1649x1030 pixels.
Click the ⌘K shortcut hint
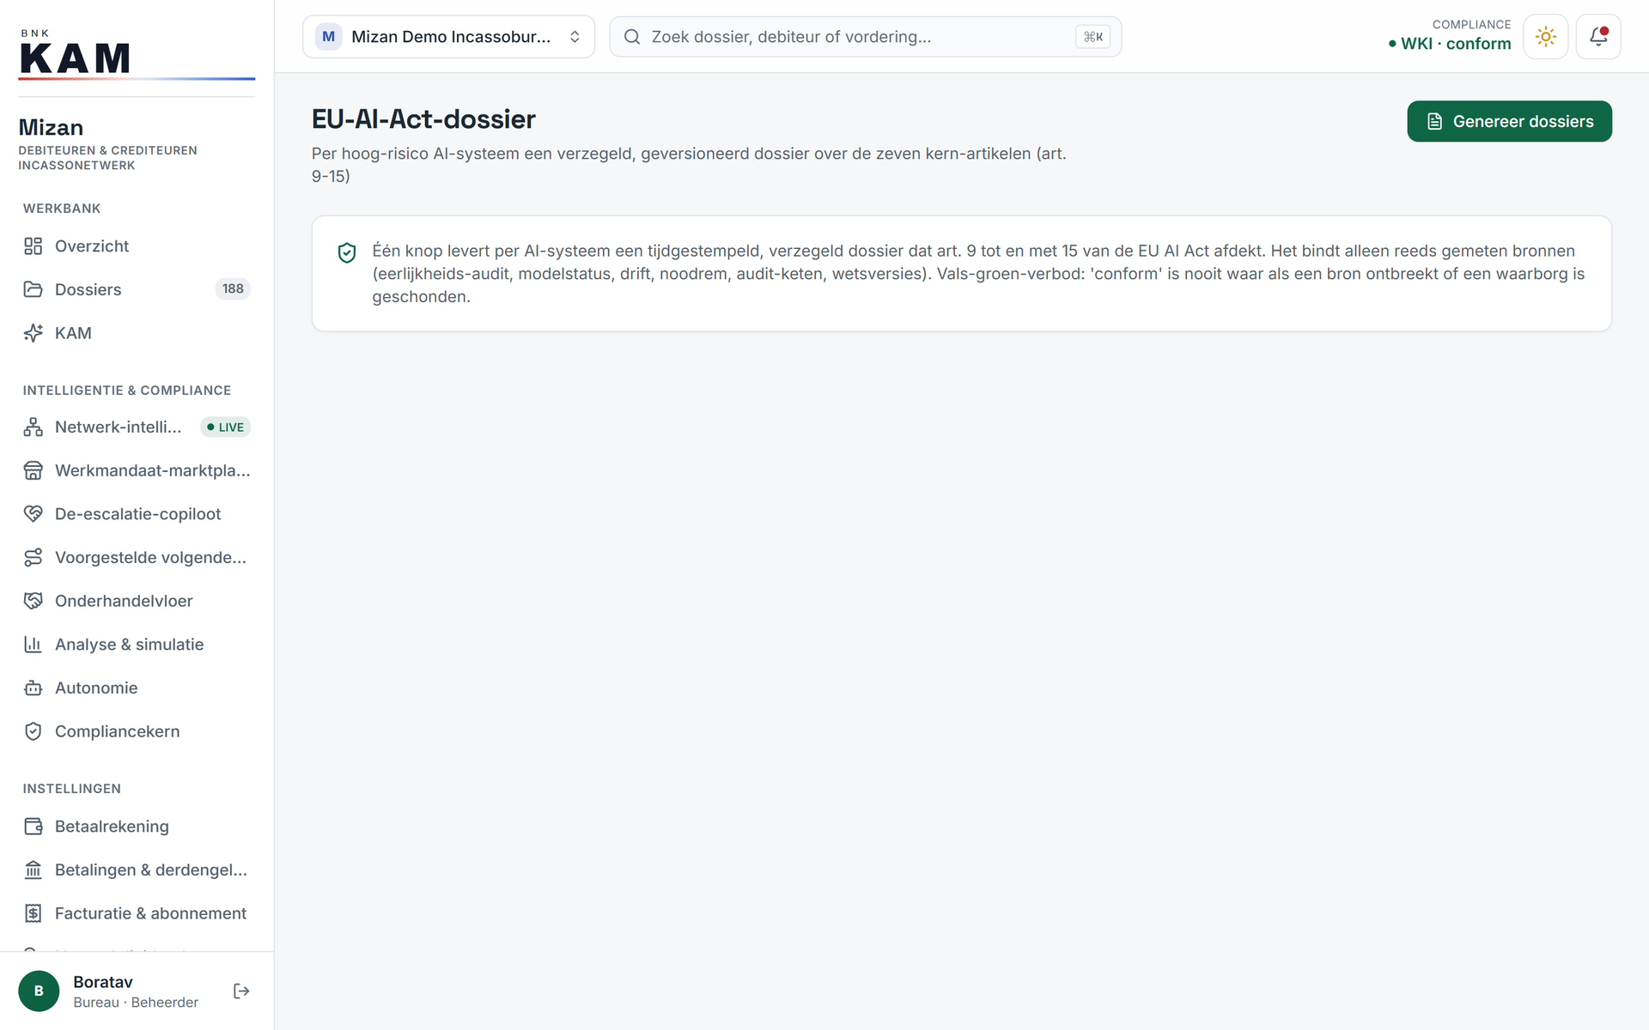(1092, 37)
